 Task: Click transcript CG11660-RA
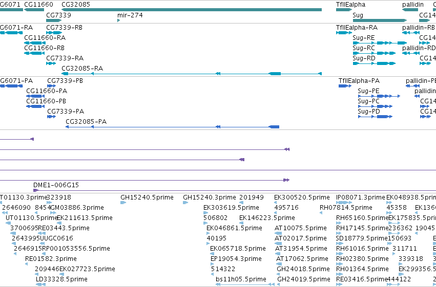point(45,38)
